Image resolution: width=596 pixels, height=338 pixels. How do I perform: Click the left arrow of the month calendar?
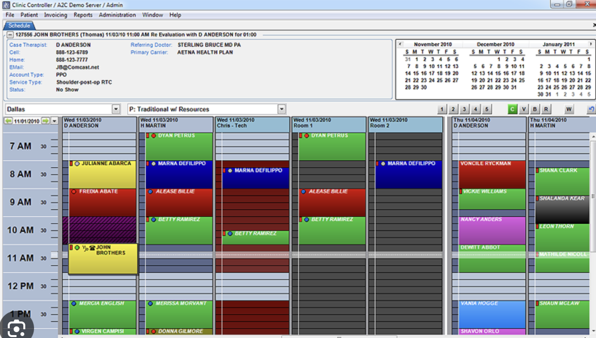point(400,44)
